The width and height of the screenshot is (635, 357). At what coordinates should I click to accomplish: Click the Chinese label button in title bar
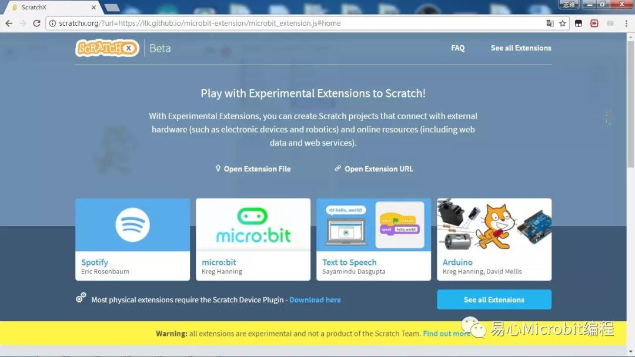click(569, 5)
